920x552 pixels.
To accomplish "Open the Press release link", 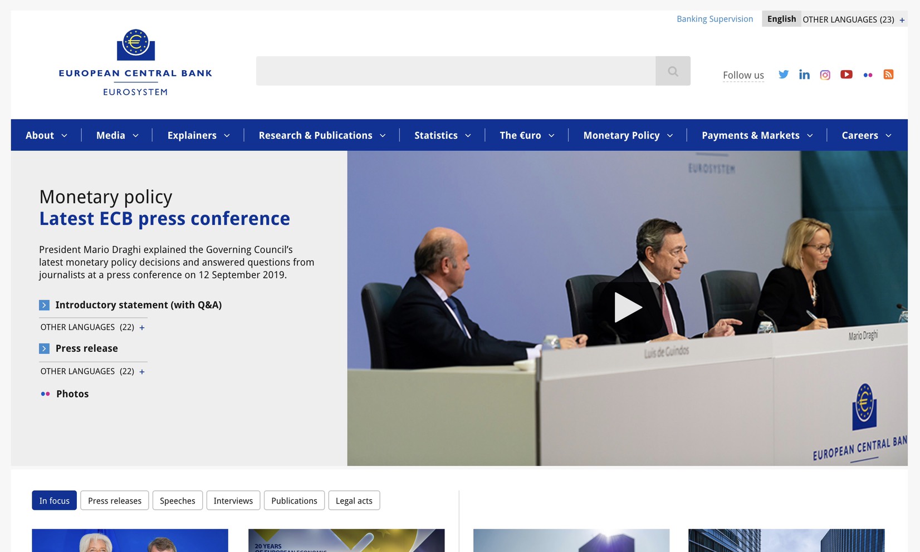I will (x=87, y=348).
